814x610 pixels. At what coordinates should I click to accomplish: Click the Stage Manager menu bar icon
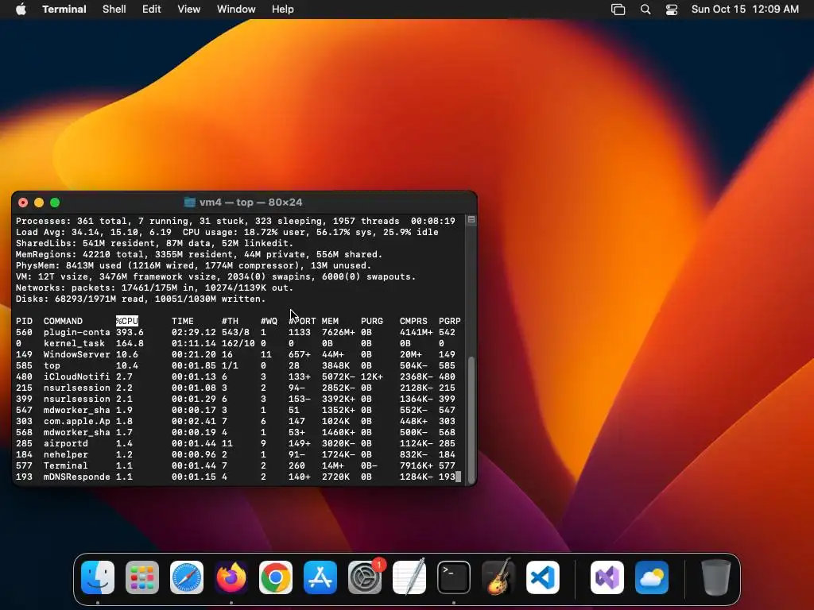pyautogui.click(x=618, y=10)
